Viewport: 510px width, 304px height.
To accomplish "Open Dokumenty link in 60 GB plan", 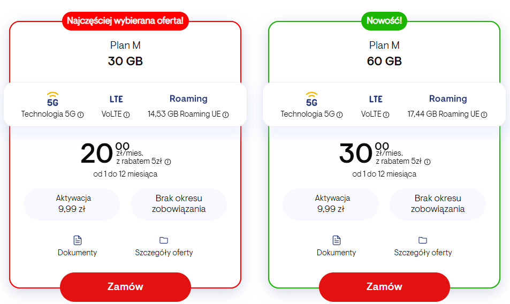I will click(336, 253).
